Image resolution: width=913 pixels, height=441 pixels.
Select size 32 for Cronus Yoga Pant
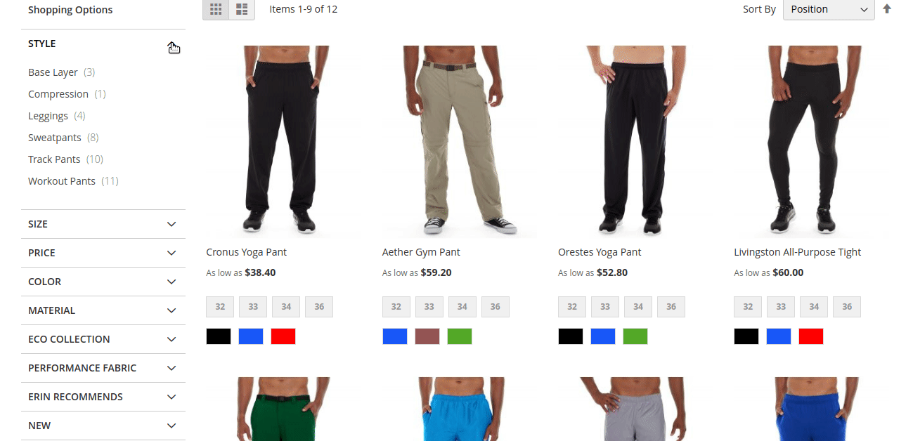tap(220, 307)
